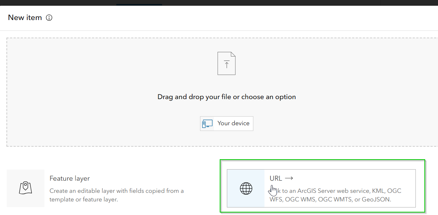Viewport: 438px width, 215px height.
Task: Click the dark highlighted tab in top bar
Action: [139, 3]
